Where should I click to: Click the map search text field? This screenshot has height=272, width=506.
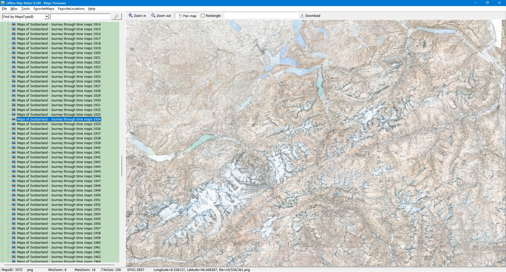(x=80, y=17)
